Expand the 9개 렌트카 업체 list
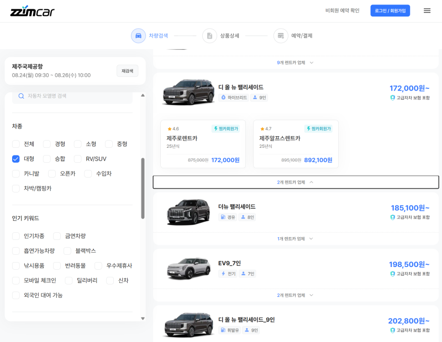442x342 pixels. 296,62
